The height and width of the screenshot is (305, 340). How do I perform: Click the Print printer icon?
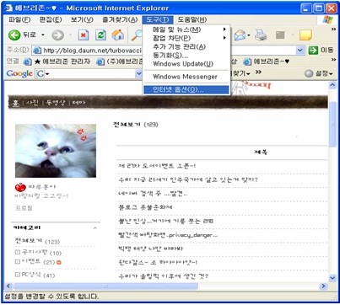(x=261, y=35)
